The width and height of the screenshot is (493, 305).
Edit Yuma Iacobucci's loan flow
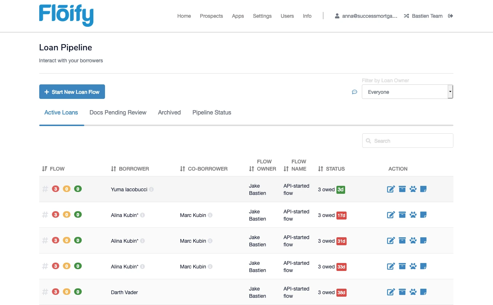point(391,189)
